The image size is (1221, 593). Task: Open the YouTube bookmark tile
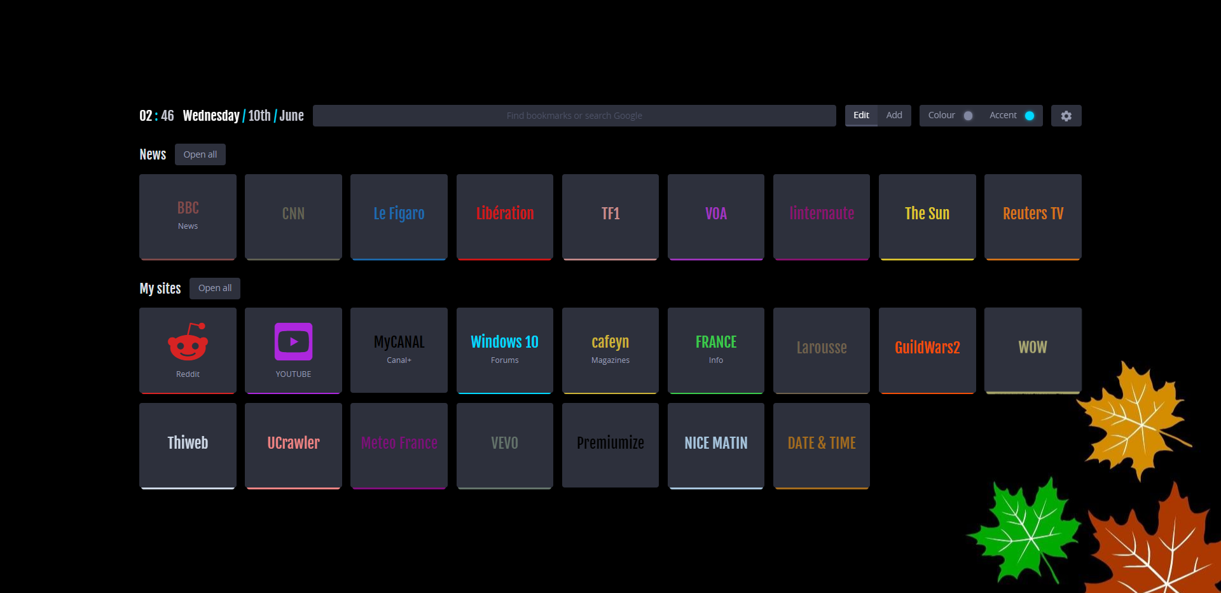point(293,351)
